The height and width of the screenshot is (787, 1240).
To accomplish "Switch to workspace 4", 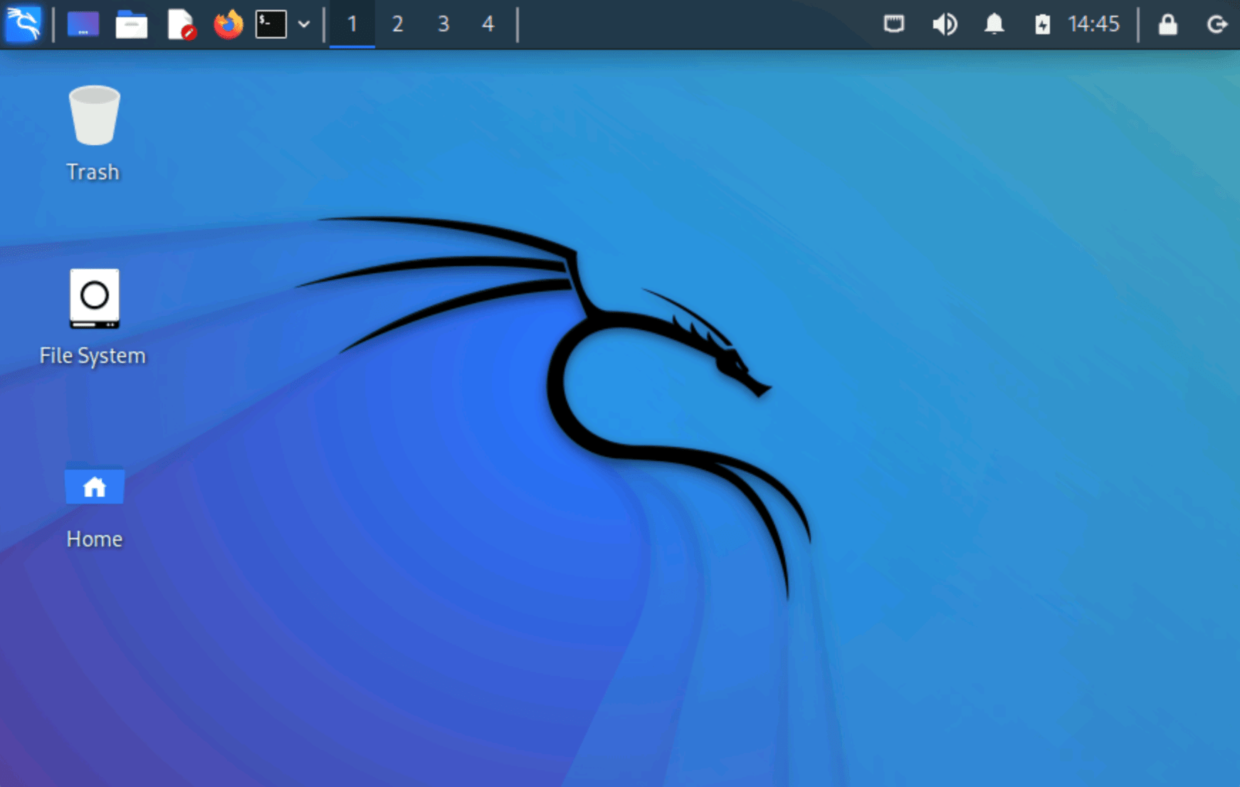I will (488, 24).
